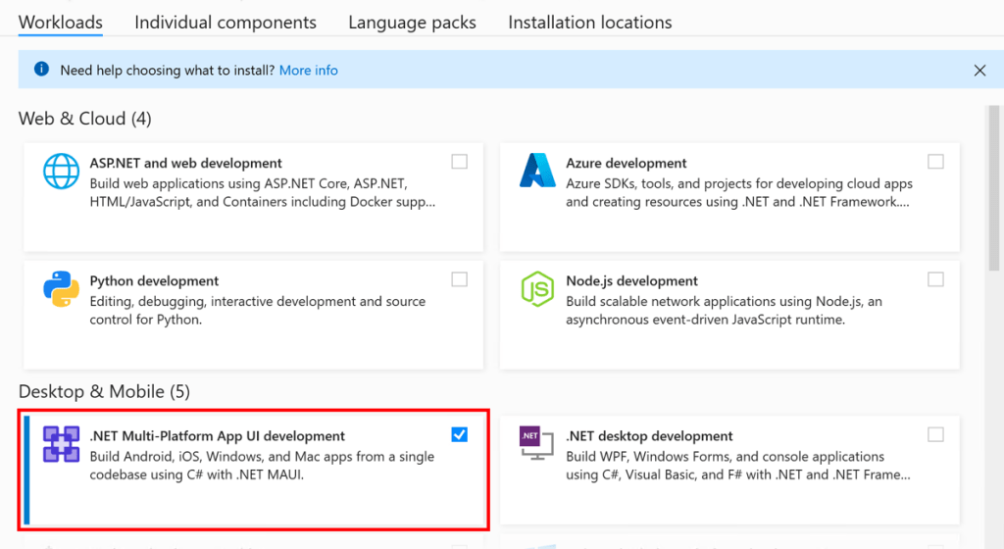The width and height of the screenshot is (1004, 549).
Task: Open the Language packs tab
Action: click(x=412, y=22)
